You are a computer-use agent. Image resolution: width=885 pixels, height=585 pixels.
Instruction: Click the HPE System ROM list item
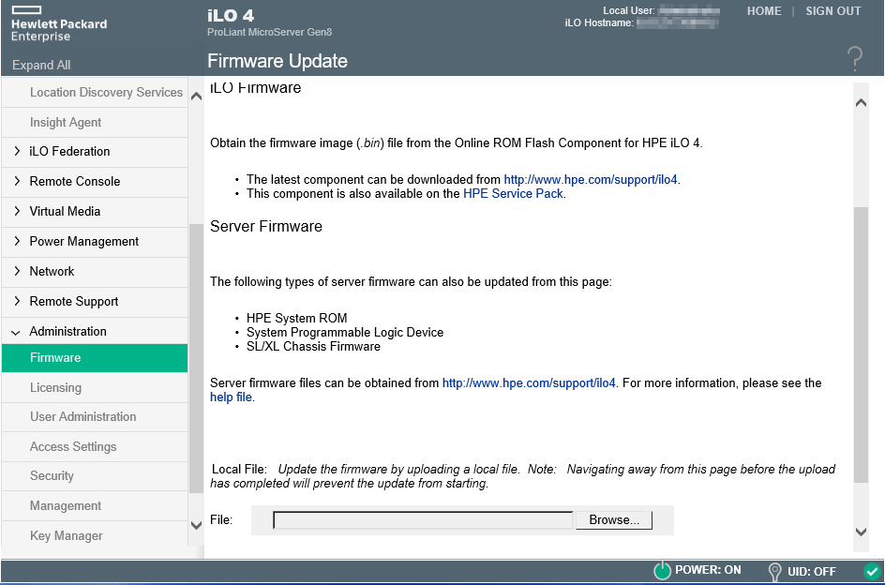(x=297, y=318)
